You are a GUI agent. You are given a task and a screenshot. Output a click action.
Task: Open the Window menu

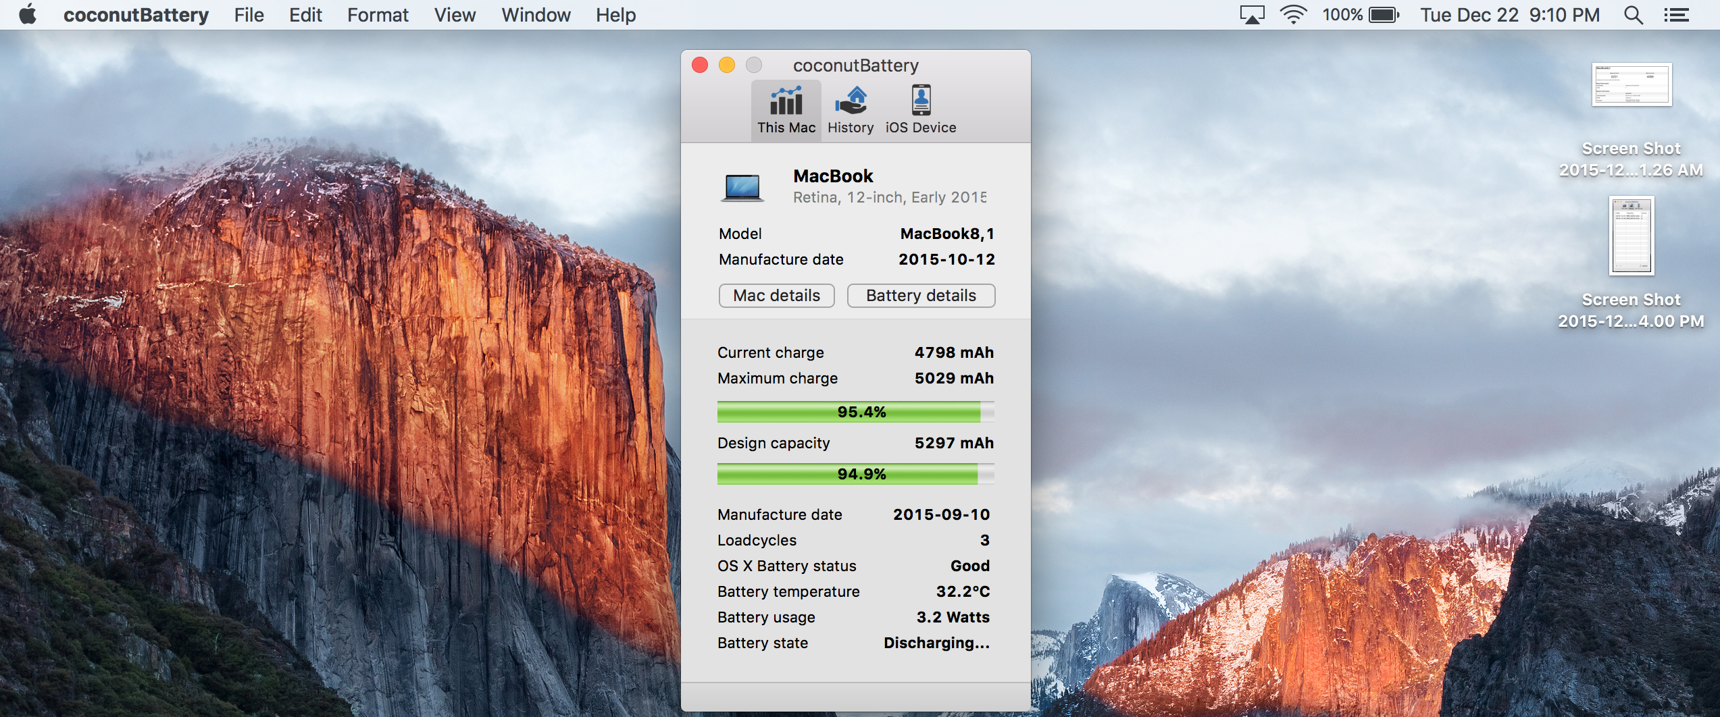tap(536, 15)
